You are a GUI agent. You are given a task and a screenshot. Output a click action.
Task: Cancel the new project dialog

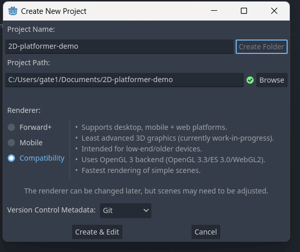[x=206, y=232]
